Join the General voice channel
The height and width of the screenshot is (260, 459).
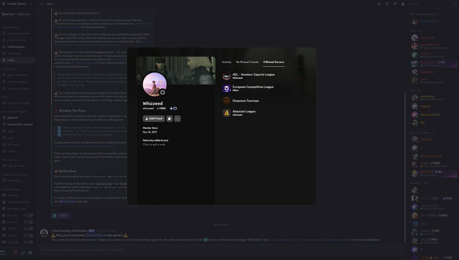click(18, 195)
